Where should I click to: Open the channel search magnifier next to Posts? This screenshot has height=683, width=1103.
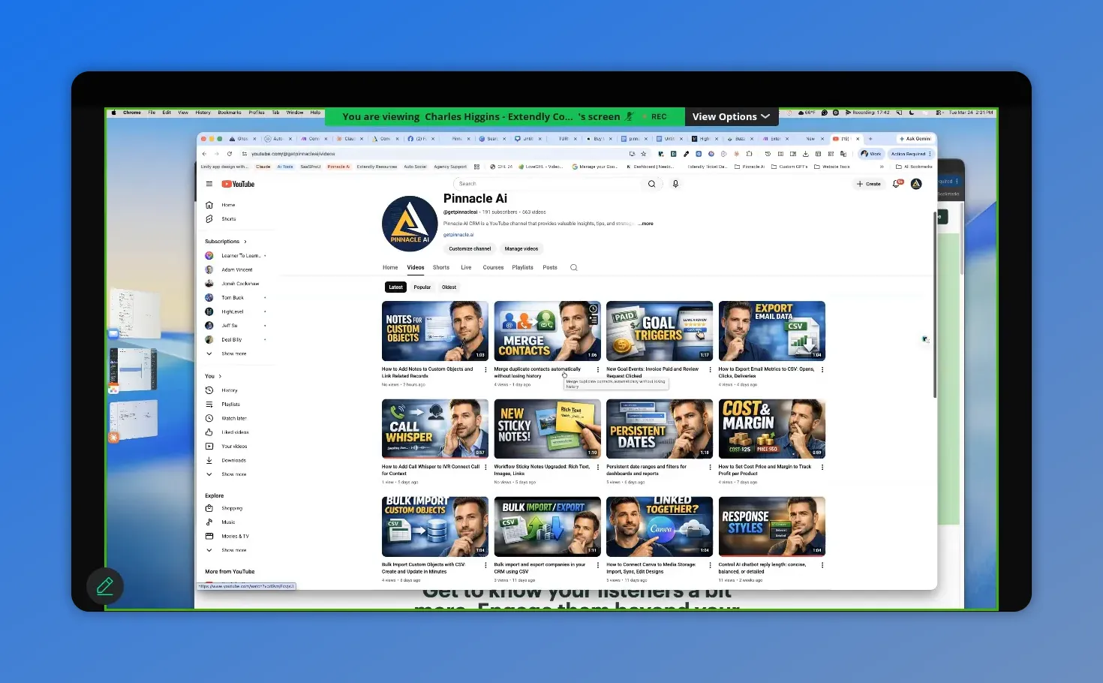573,267
